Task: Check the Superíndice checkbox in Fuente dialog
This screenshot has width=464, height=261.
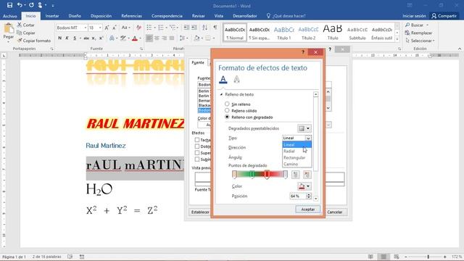Action: [197, 153]
